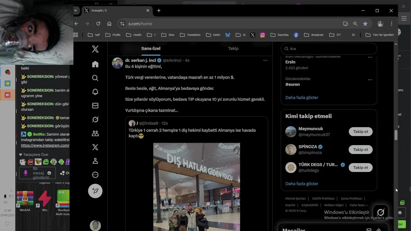The image size is (411, 231).
Task: View site information icon beside URL
Action: click(122, 24)
